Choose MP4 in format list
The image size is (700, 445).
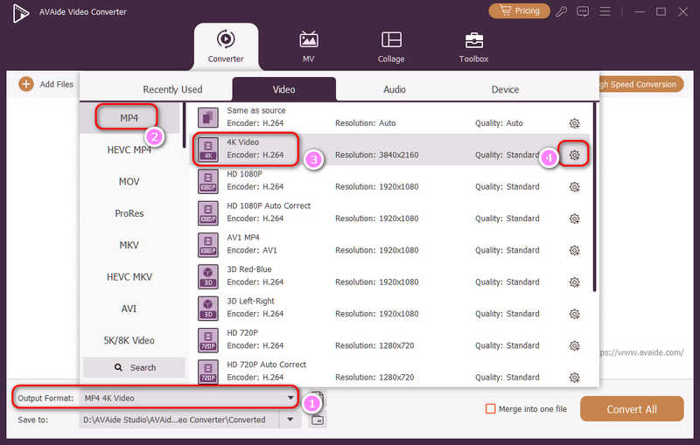point(129,118)
